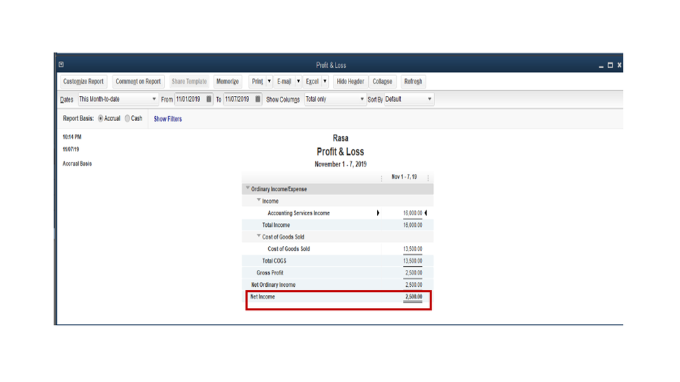
Task: Click the Show Filters link
Action: coord(168,119)
